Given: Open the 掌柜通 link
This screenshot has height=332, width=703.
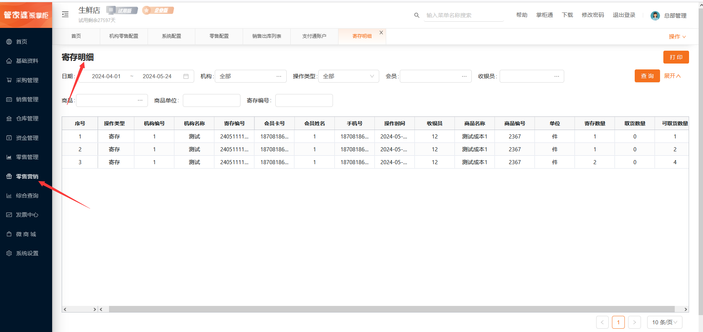Looking at the screenshot, I should [544, 15].
